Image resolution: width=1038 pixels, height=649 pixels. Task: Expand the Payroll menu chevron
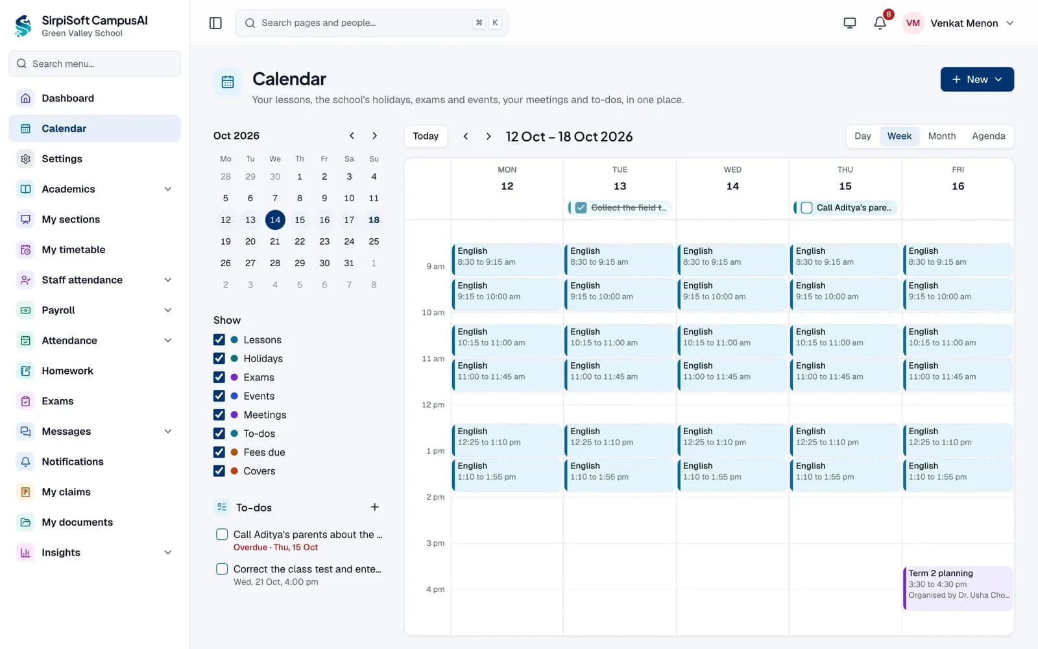(x=168, y=310)
